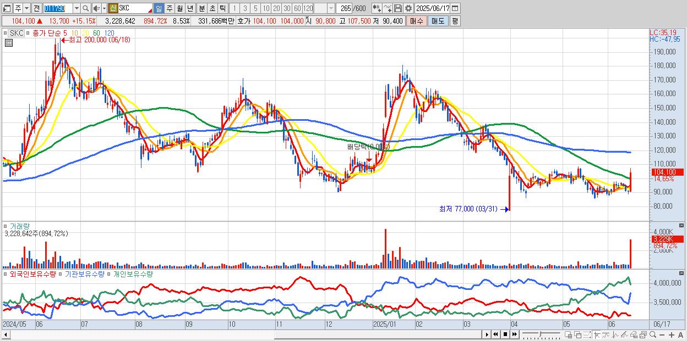Click the add line indicator icon

point(388,8)
